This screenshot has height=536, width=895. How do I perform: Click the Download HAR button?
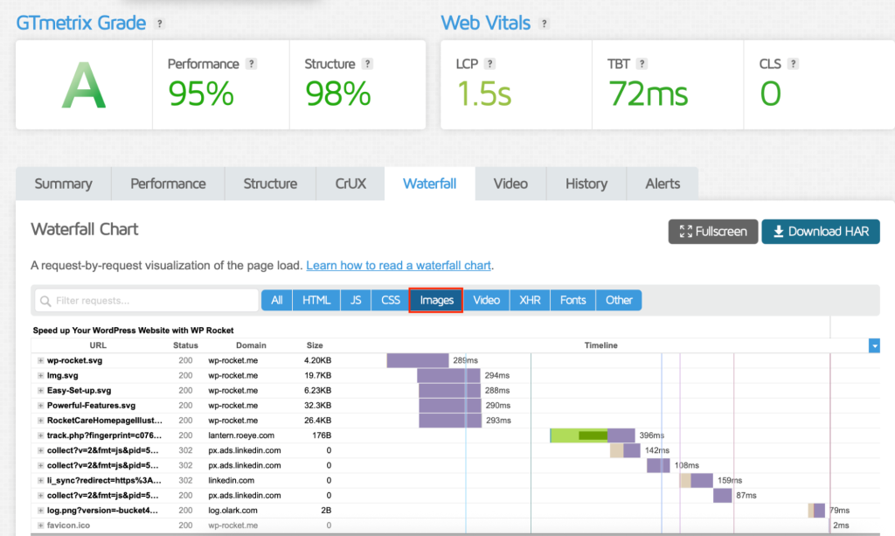(x=820, y=232)
